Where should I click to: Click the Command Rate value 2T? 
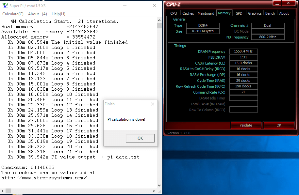click(x=243, y=92)
